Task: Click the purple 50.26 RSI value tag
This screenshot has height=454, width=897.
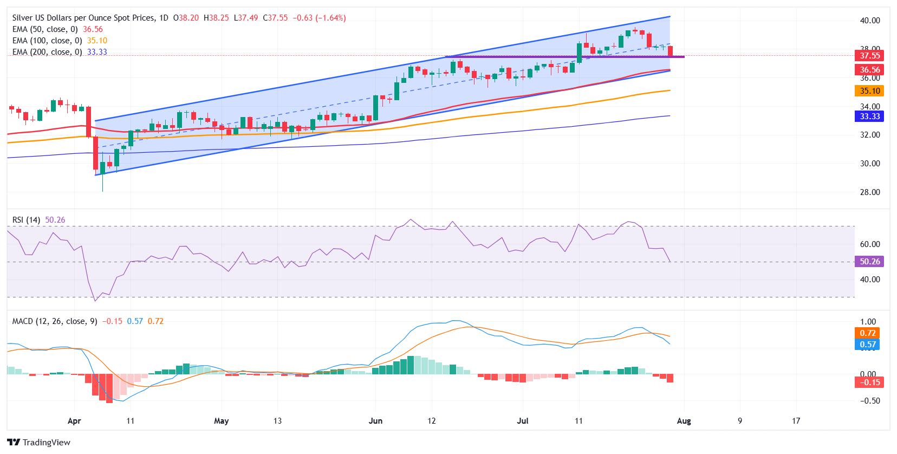Action: [x=867, y=262]
